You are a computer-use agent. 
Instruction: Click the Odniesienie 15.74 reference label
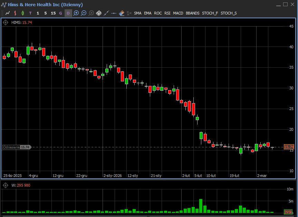tap(16, 147)
